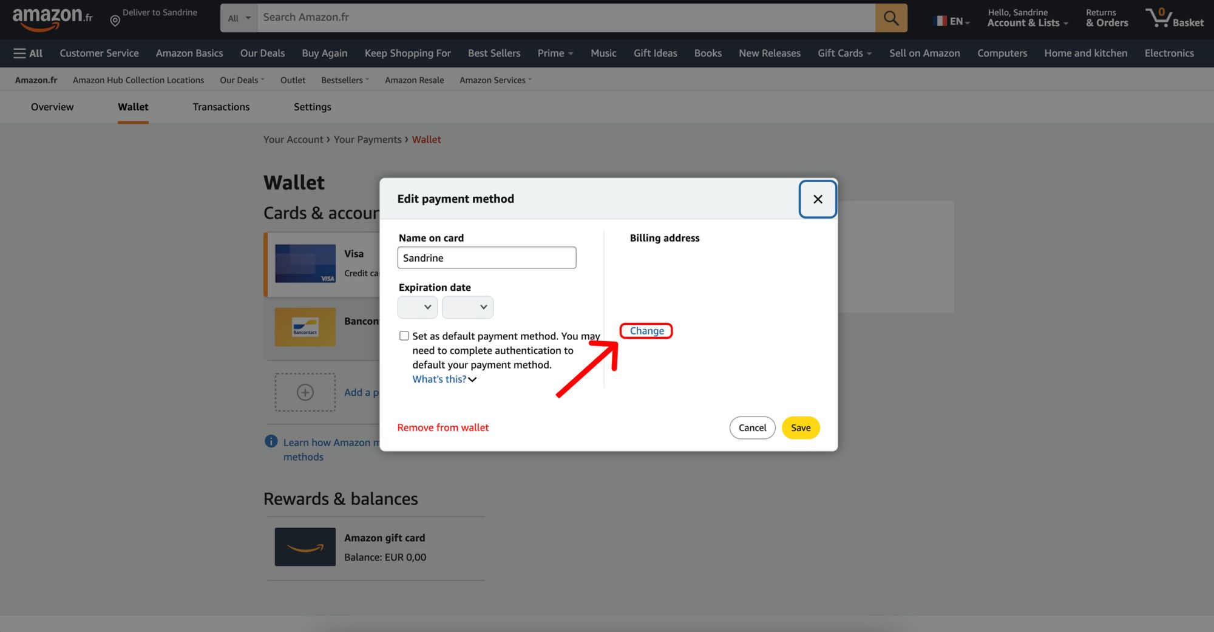Click the delivery location pin icon
Viewport: 1214px width, 632px height.
[x=115, y=21]
